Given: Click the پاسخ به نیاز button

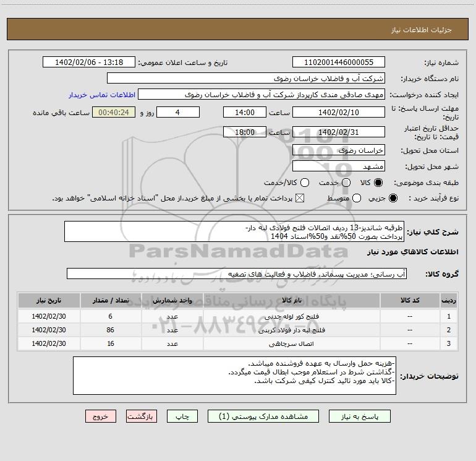Looking at the screenshot, I should click(x=359, y=416).
